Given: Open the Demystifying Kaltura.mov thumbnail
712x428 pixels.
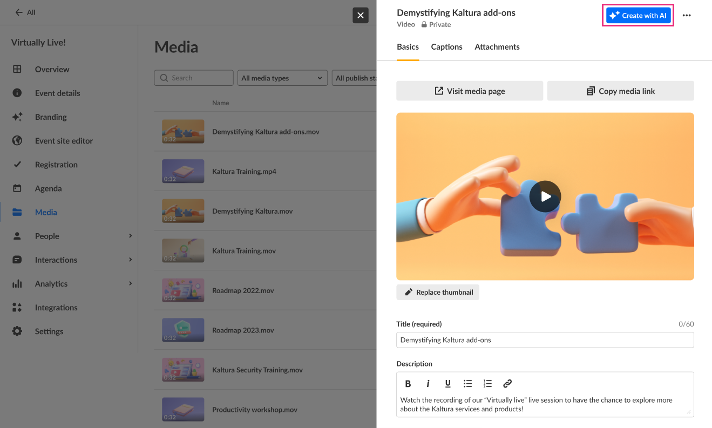Looking at the screenshot, I should pos(183,211).
